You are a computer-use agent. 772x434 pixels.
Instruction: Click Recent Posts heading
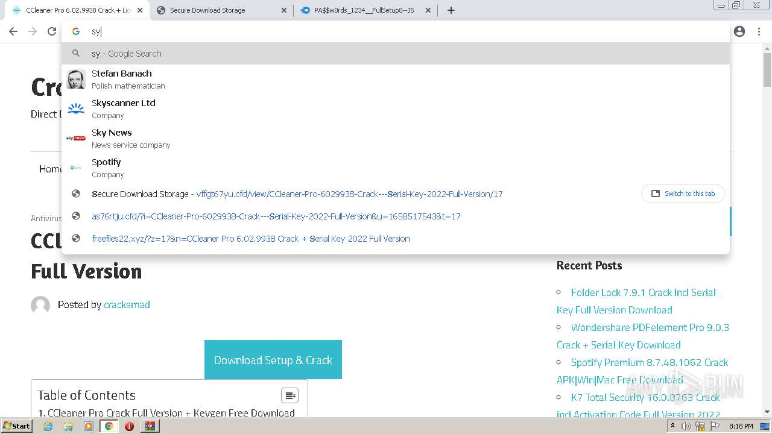pos(589,265)
